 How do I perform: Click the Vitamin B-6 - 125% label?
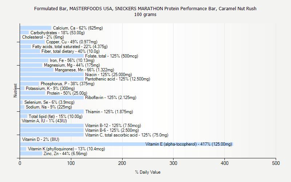pos(112,130)
